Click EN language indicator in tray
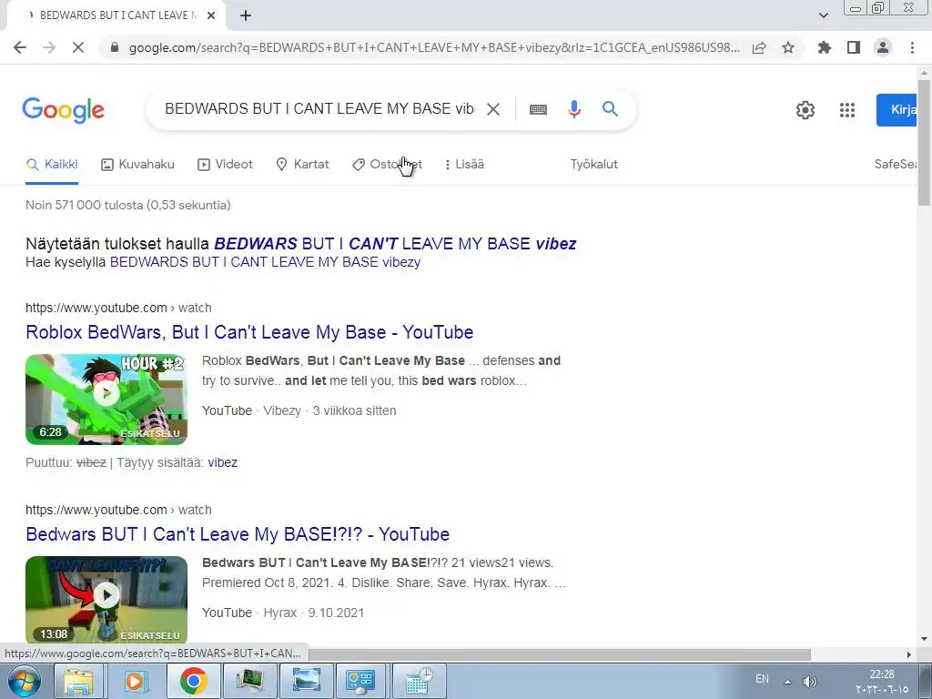Screen dimensions: 932x699 pyautogui.click(x=762, y=679)
